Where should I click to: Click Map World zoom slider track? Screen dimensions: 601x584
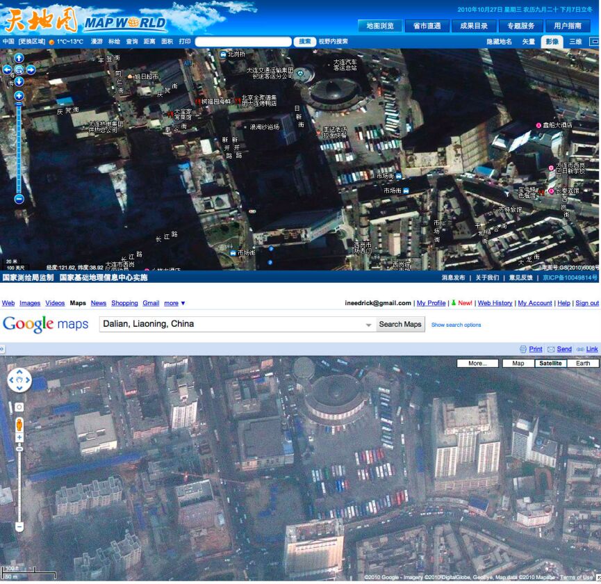19,149
